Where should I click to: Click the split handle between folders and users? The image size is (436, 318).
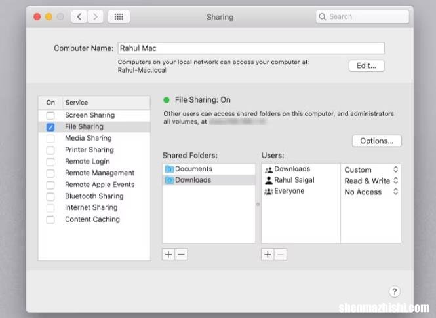point(258,204)
